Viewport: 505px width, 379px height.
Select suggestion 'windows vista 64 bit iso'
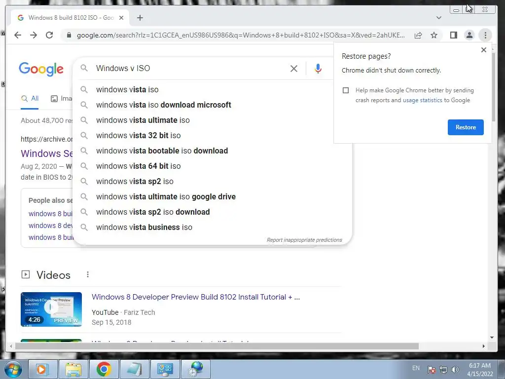pyautogui.click(x=213, y=166)
